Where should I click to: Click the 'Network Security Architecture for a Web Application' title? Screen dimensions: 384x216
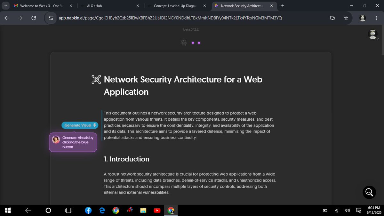coord(183,85)
